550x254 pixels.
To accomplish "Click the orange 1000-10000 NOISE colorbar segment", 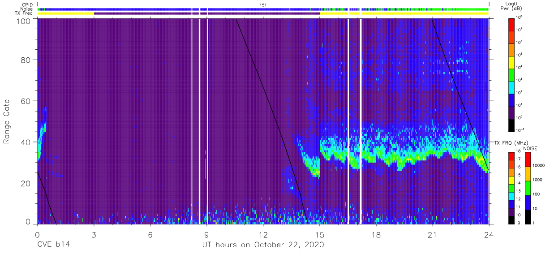I will [x=528, y=174].
